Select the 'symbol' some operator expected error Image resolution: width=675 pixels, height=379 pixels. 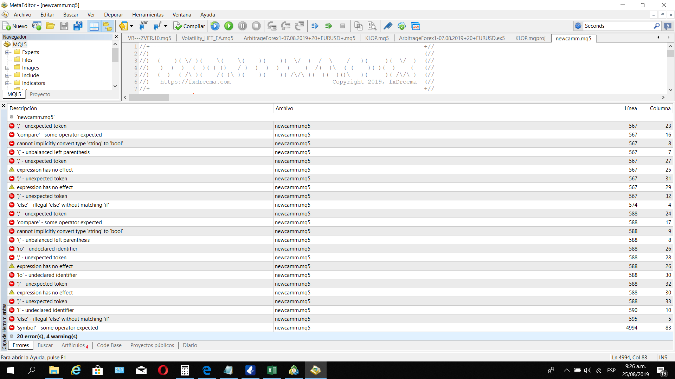pos(340,328)
